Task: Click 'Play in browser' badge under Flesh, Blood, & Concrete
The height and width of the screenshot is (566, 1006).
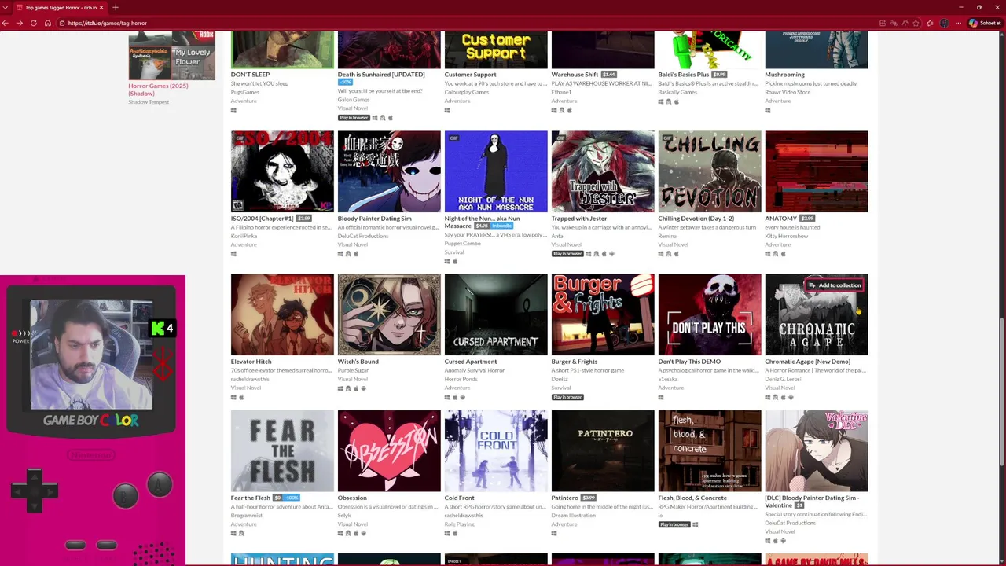Action: (674, 524)
